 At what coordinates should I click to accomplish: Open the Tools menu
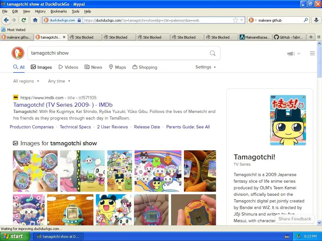coord(75,11)
